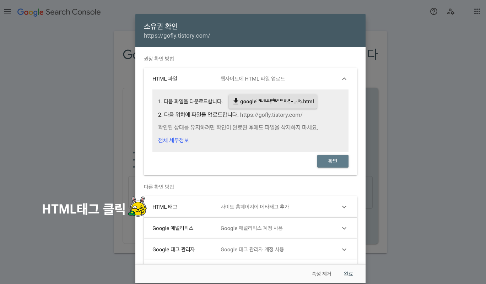This screenshot has height=284, width=486.
Task: Click the download icon on google html file
Action: (x=236, y=102)
